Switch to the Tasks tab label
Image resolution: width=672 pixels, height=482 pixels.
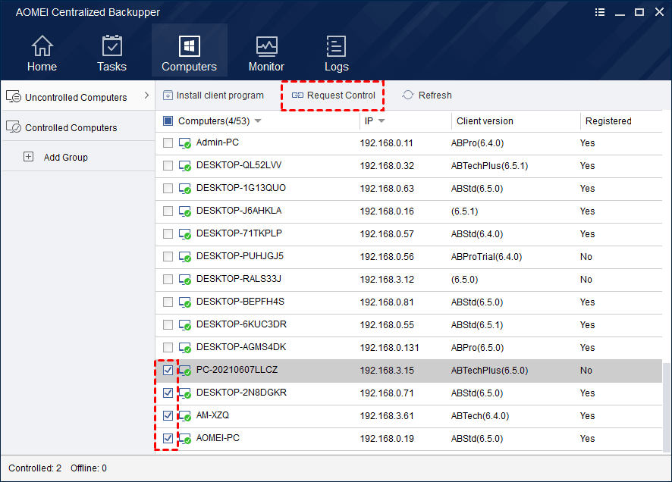[x=111, y=67]
